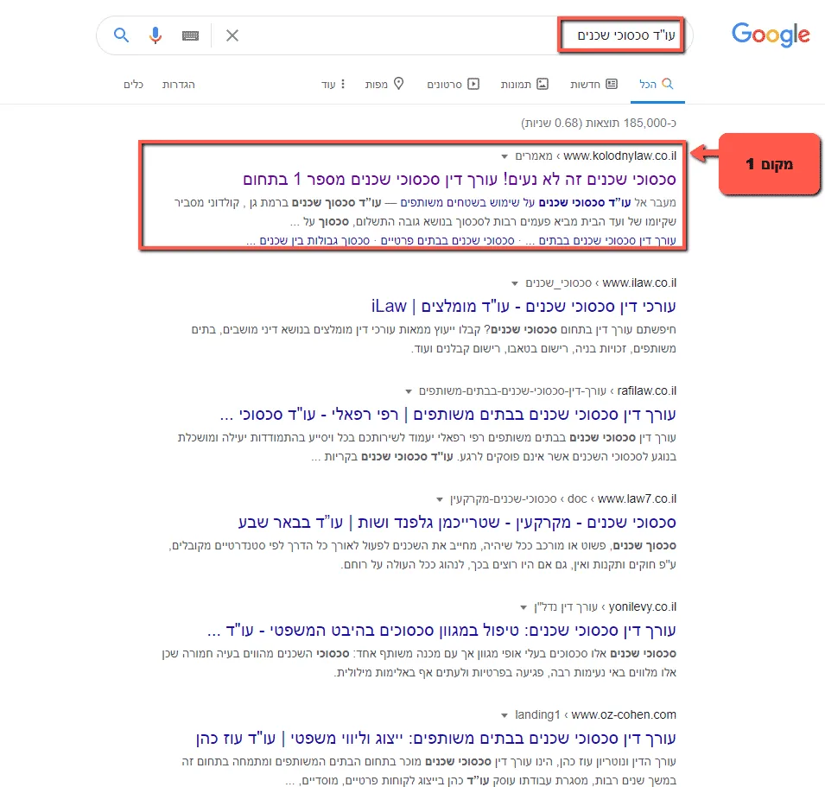
Task: Open iLaw result עורכי דין סכסוכי שכנים
Action: click(x=524, y=306)
